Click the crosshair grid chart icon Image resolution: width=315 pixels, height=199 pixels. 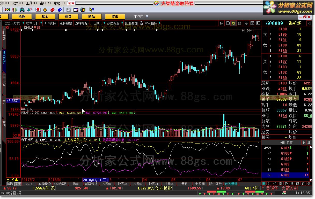(228, 23)
